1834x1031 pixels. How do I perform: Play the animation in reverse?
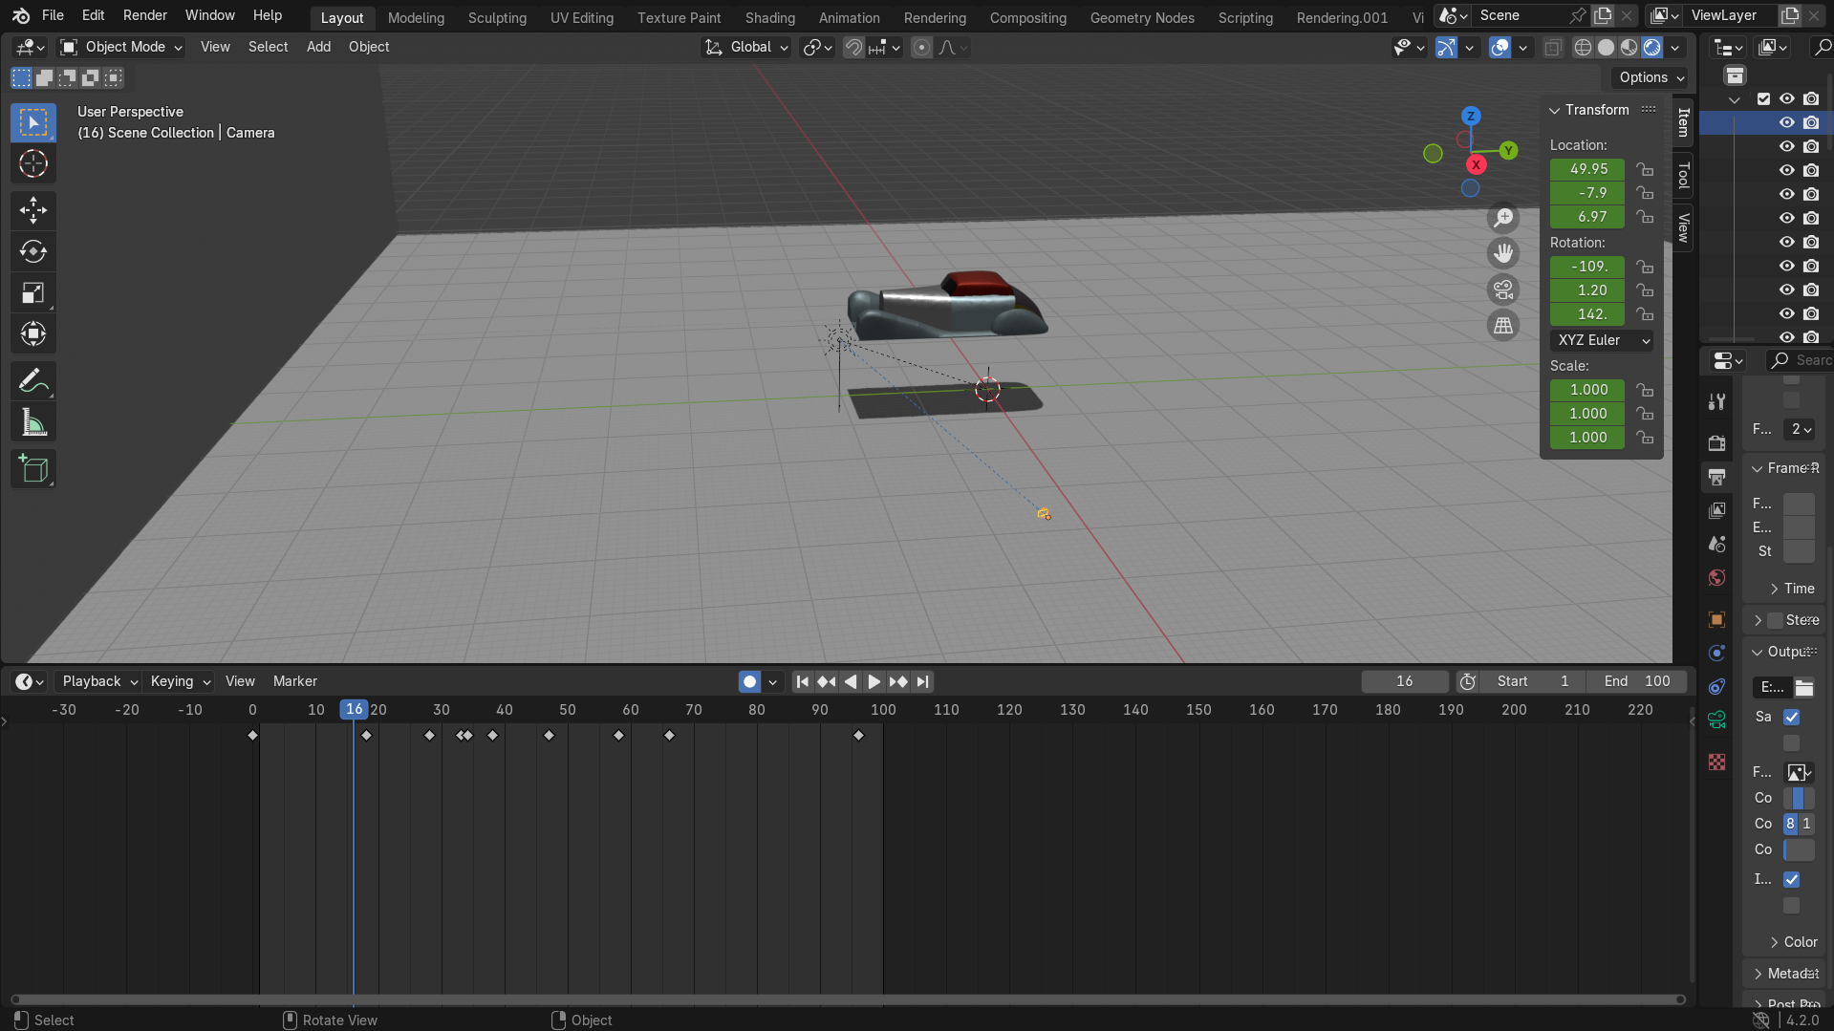click(851, 681)
